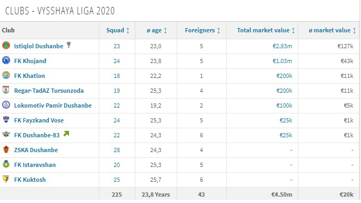Screen dimensions: 361x203
Task: Sort by average market value header
Action: click(332, 30)
